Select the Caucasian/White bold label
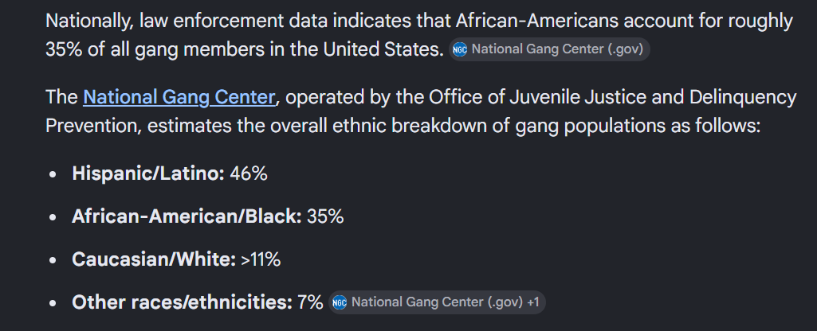 pyautogui.click(x=154, y=259)
